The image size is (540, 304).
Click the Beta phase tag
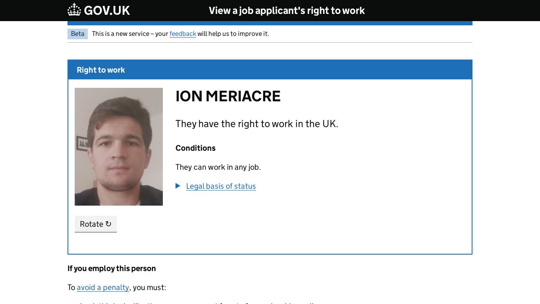point(78,34)
